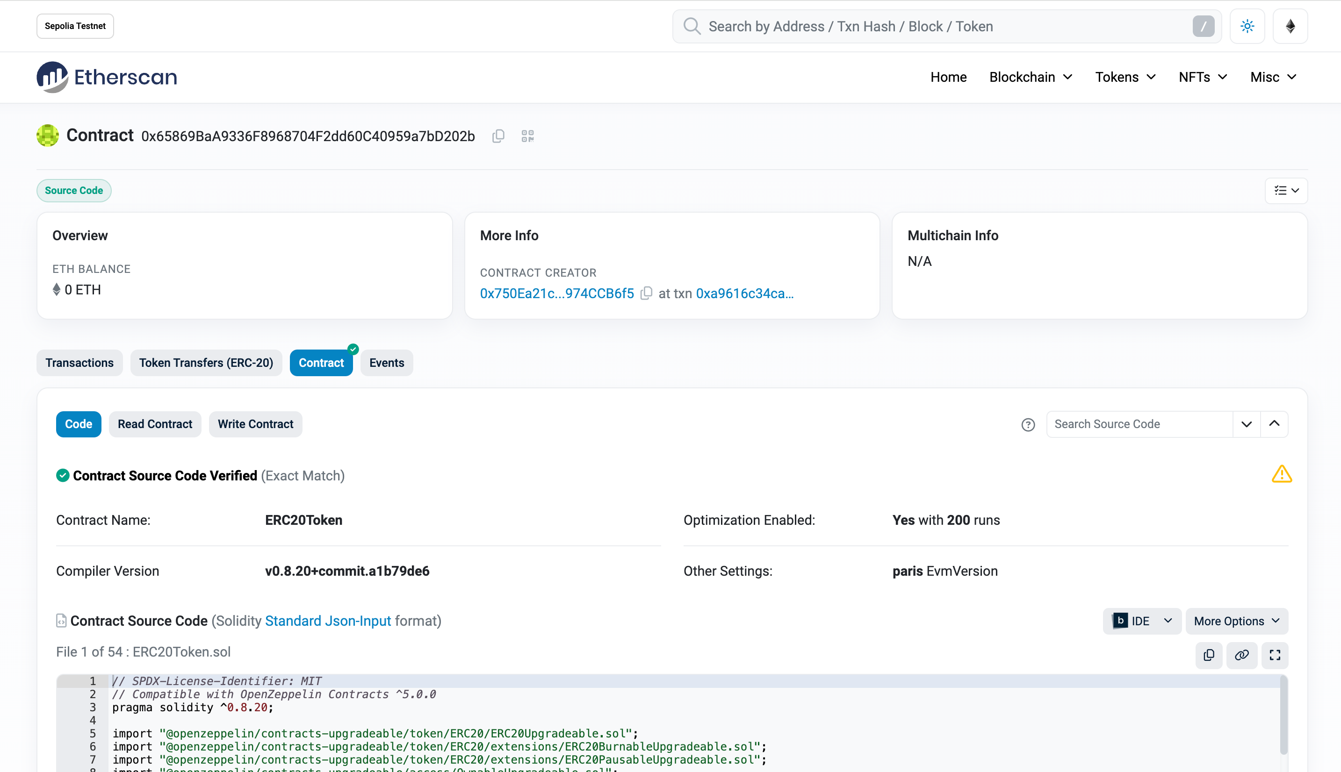The height and width of the screenshot is (772, 1341).
Task: Expand More Options dropdown
Action: pos(1237,621)
